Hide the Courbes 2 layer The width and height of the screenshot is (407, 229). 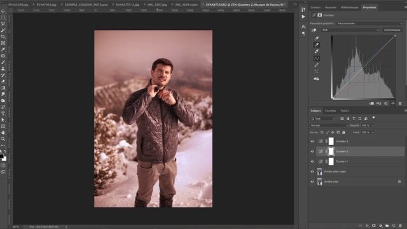pos(312,151)
